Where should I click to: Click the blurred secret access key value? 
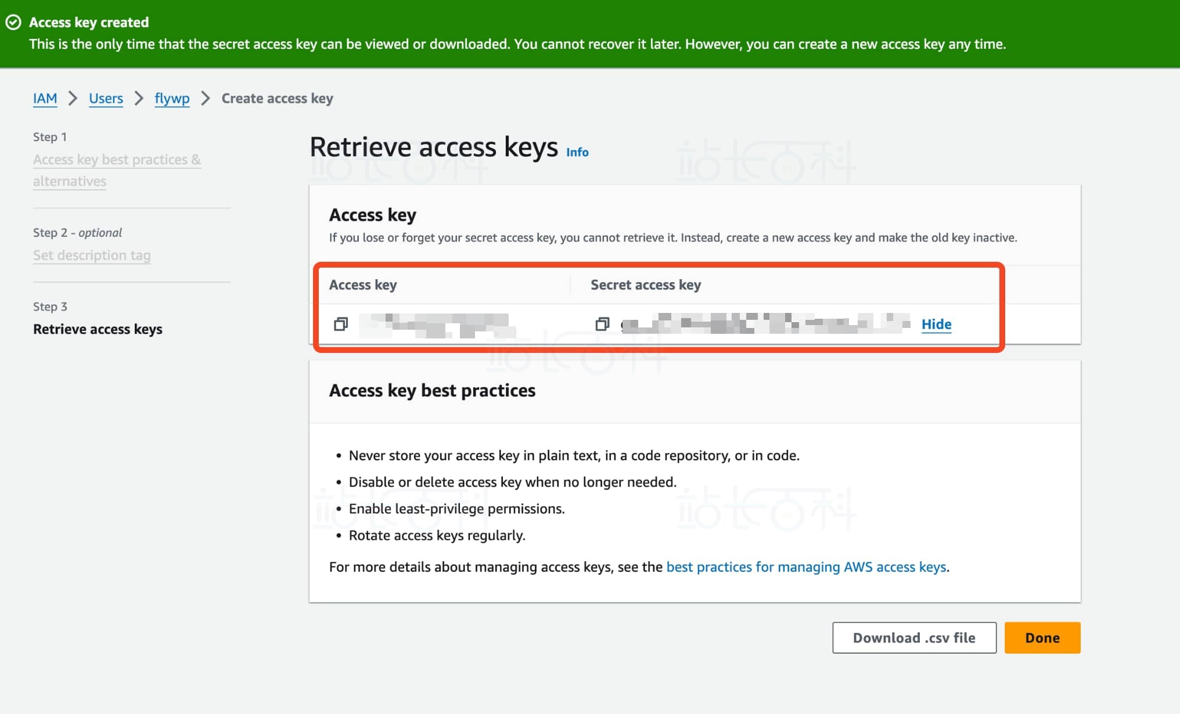765,324
